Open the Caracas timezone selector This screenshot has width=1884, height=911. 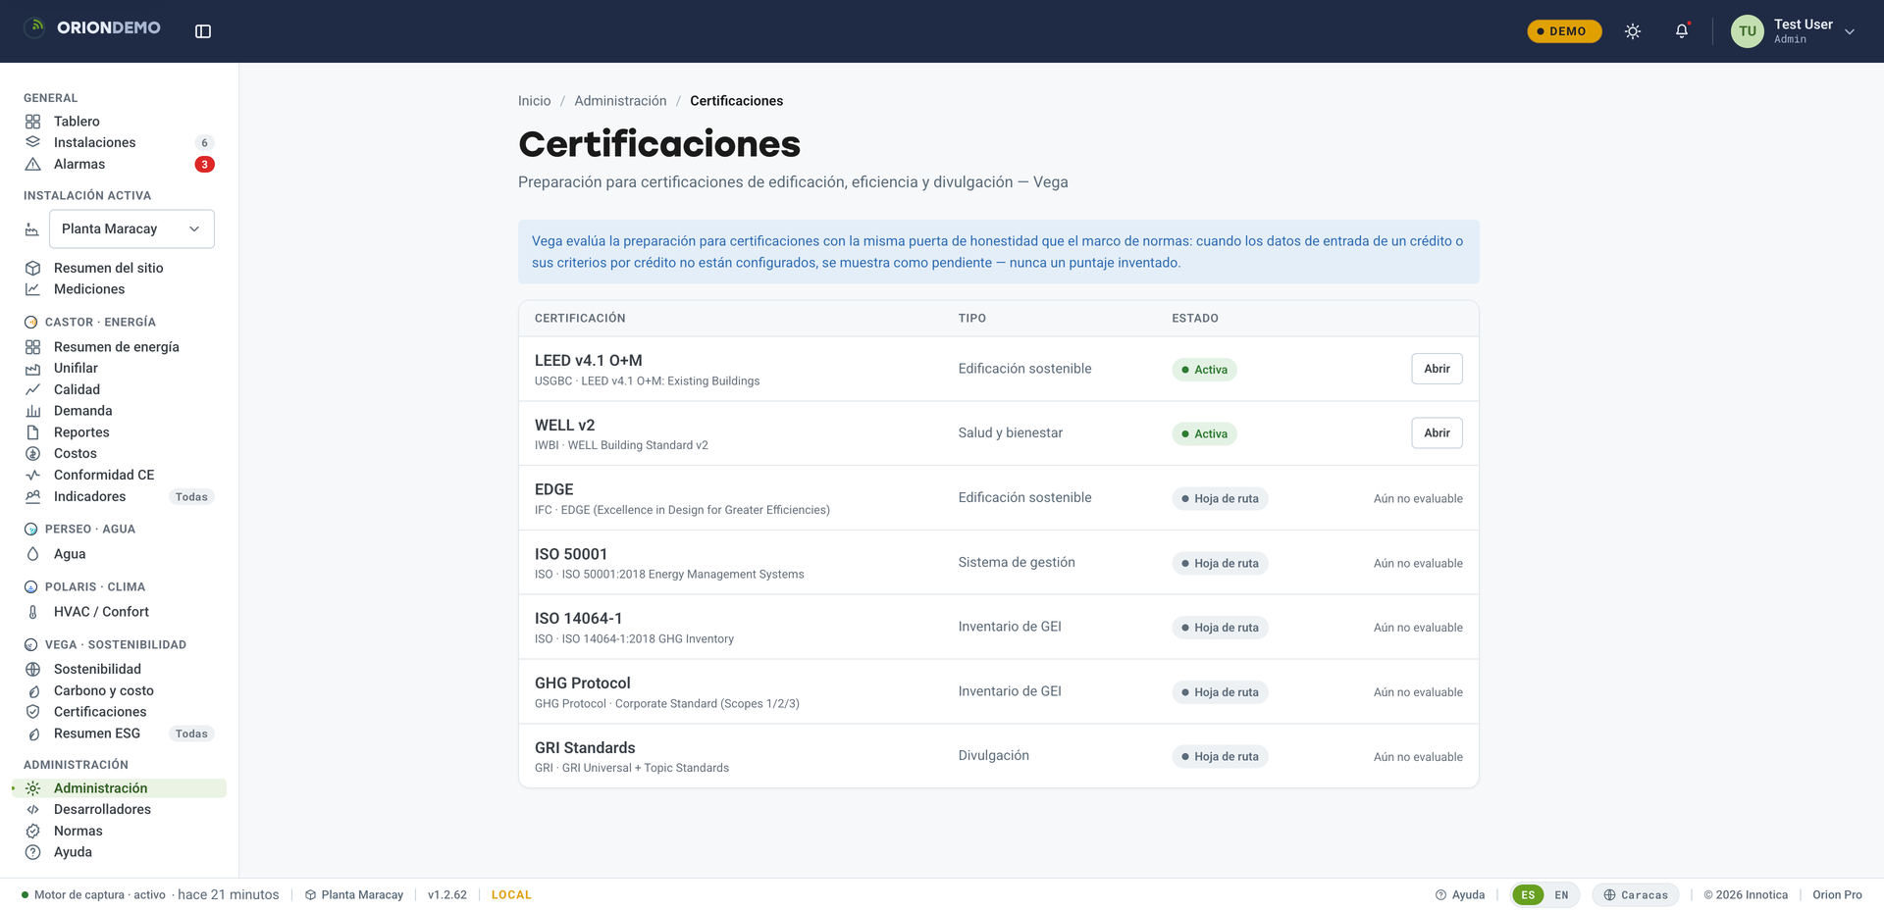(x=1636, y=895)
